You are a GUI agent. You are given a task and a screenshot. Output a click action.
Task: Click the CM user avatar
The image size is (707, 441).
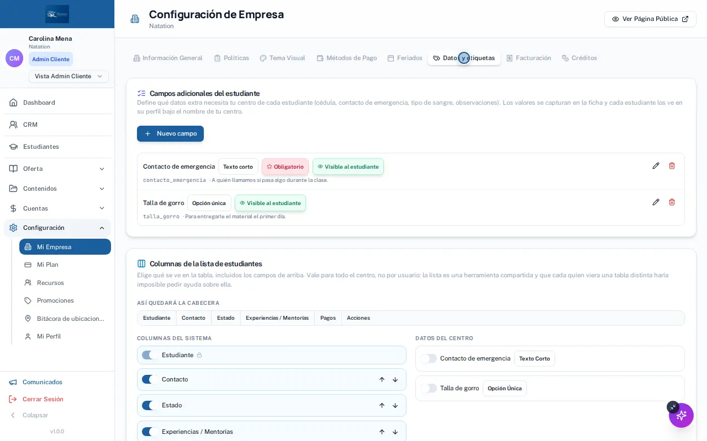(14, 58)
